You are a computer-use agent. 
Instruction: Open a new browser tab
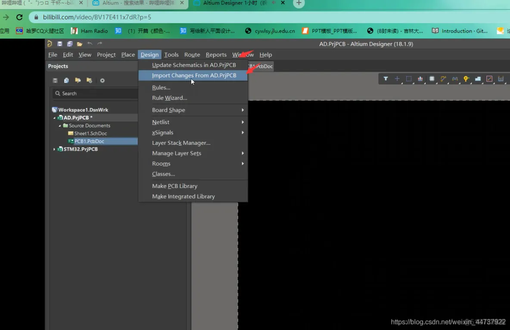(x=299, y=3)
